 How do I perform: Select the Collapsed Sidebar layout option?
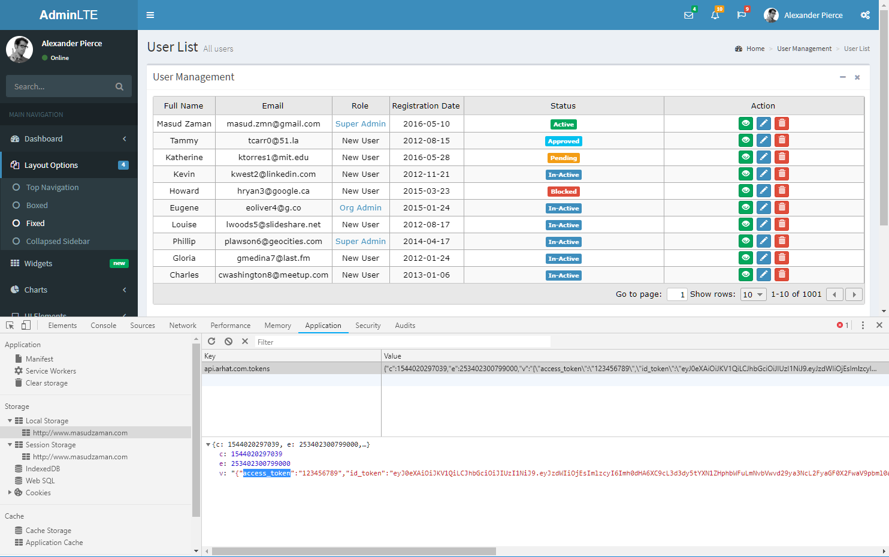pyautogui.click(x=58, y=241)
